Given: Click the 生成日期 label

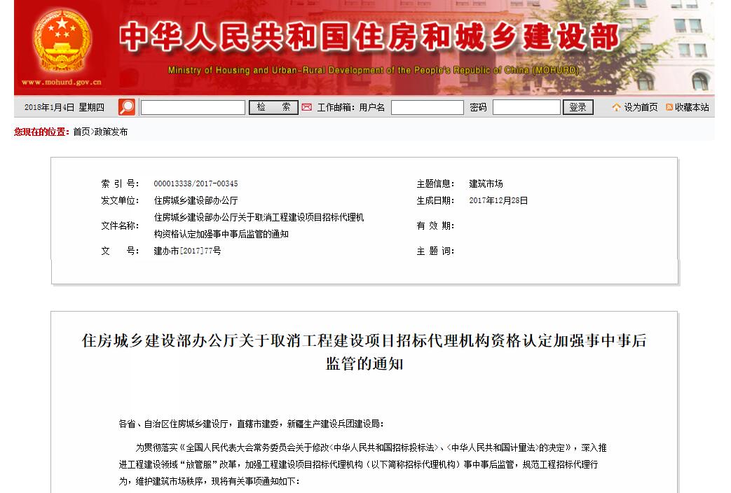Looking at the screenshot, I should point(435,200).
